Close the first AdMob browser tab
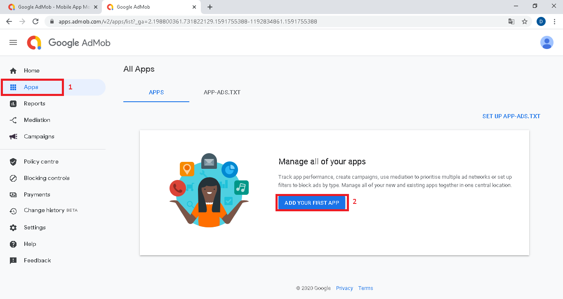The image size is (563, 299). tap(96, 7)
